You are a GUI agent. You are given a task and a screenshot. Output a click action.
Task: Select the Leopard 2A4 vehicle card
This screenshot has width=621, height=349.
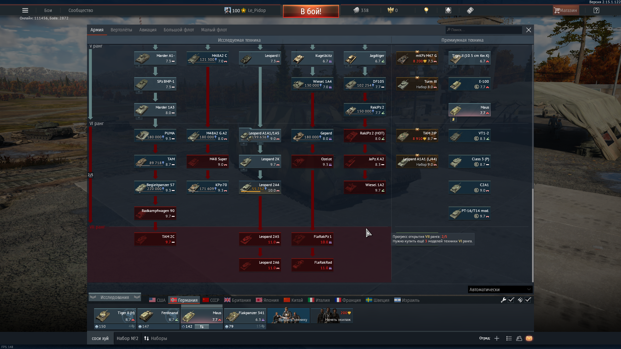[260, 187]
